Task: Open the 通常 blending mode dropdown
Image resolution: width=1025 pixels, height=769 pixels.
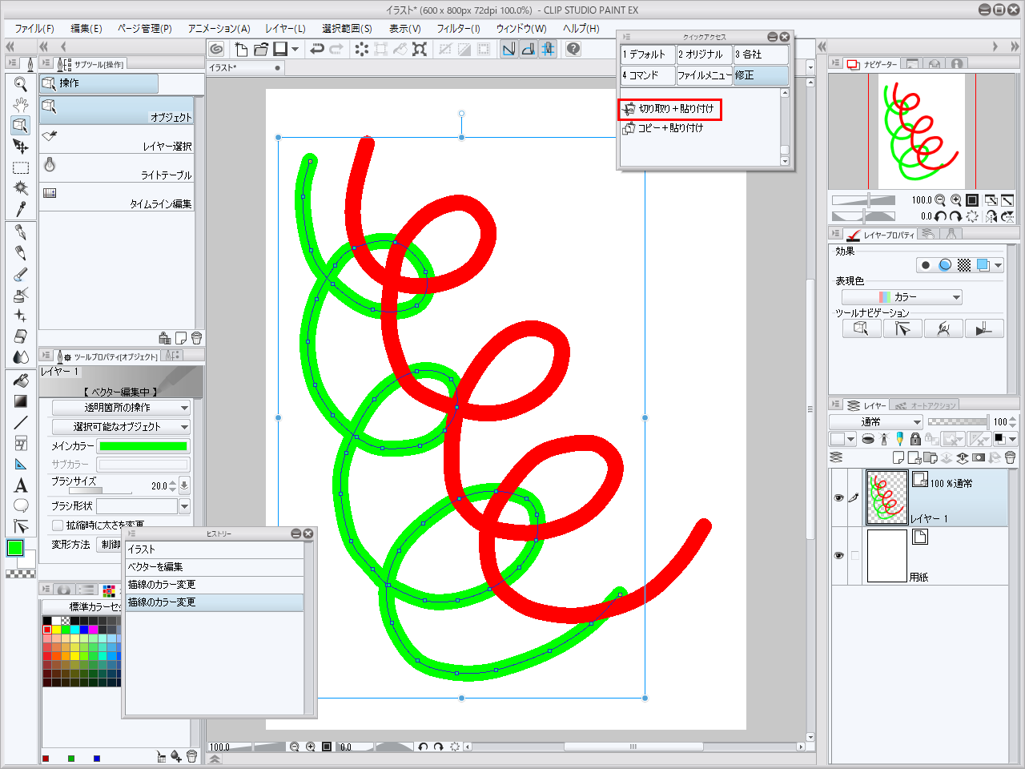Action: (x=877, y=421)
